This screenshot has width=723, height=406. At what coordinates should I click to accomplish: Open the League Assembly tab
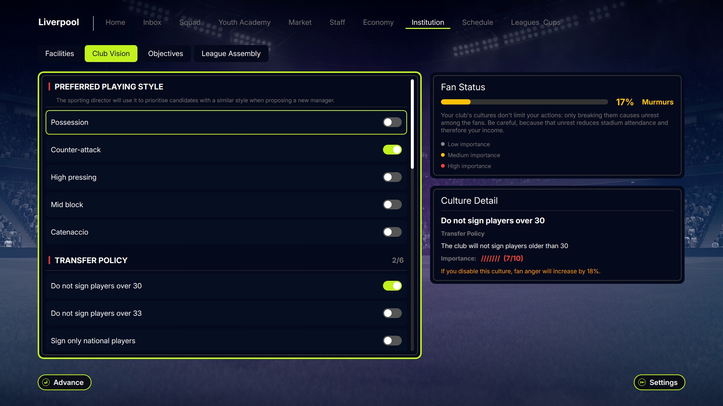pos(231,53)
